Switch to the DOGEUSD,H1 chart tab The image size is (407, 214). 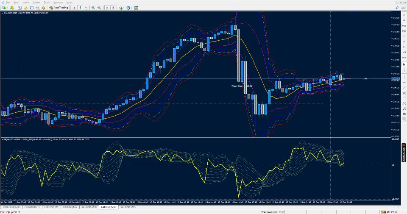tap(32, 207)
